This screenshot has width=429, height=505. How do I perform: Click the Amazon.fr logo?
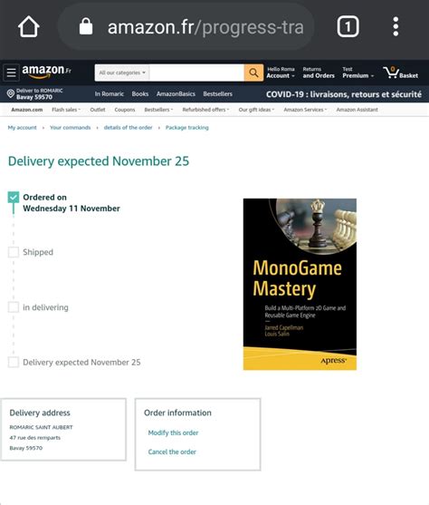[46, 72]
